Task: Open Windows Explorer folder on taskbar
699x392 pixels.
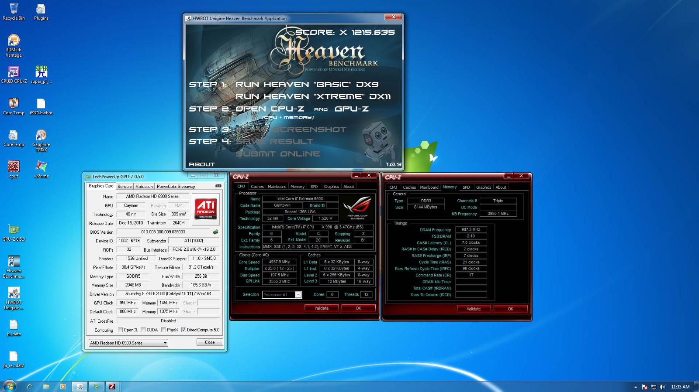Action: 46,386
